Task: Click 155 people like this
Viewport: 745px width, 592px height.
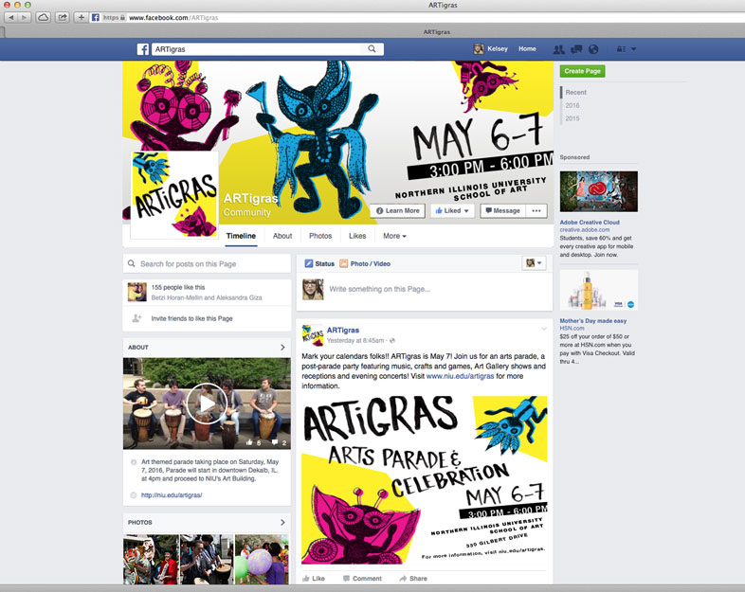Action: coord(177,287)
